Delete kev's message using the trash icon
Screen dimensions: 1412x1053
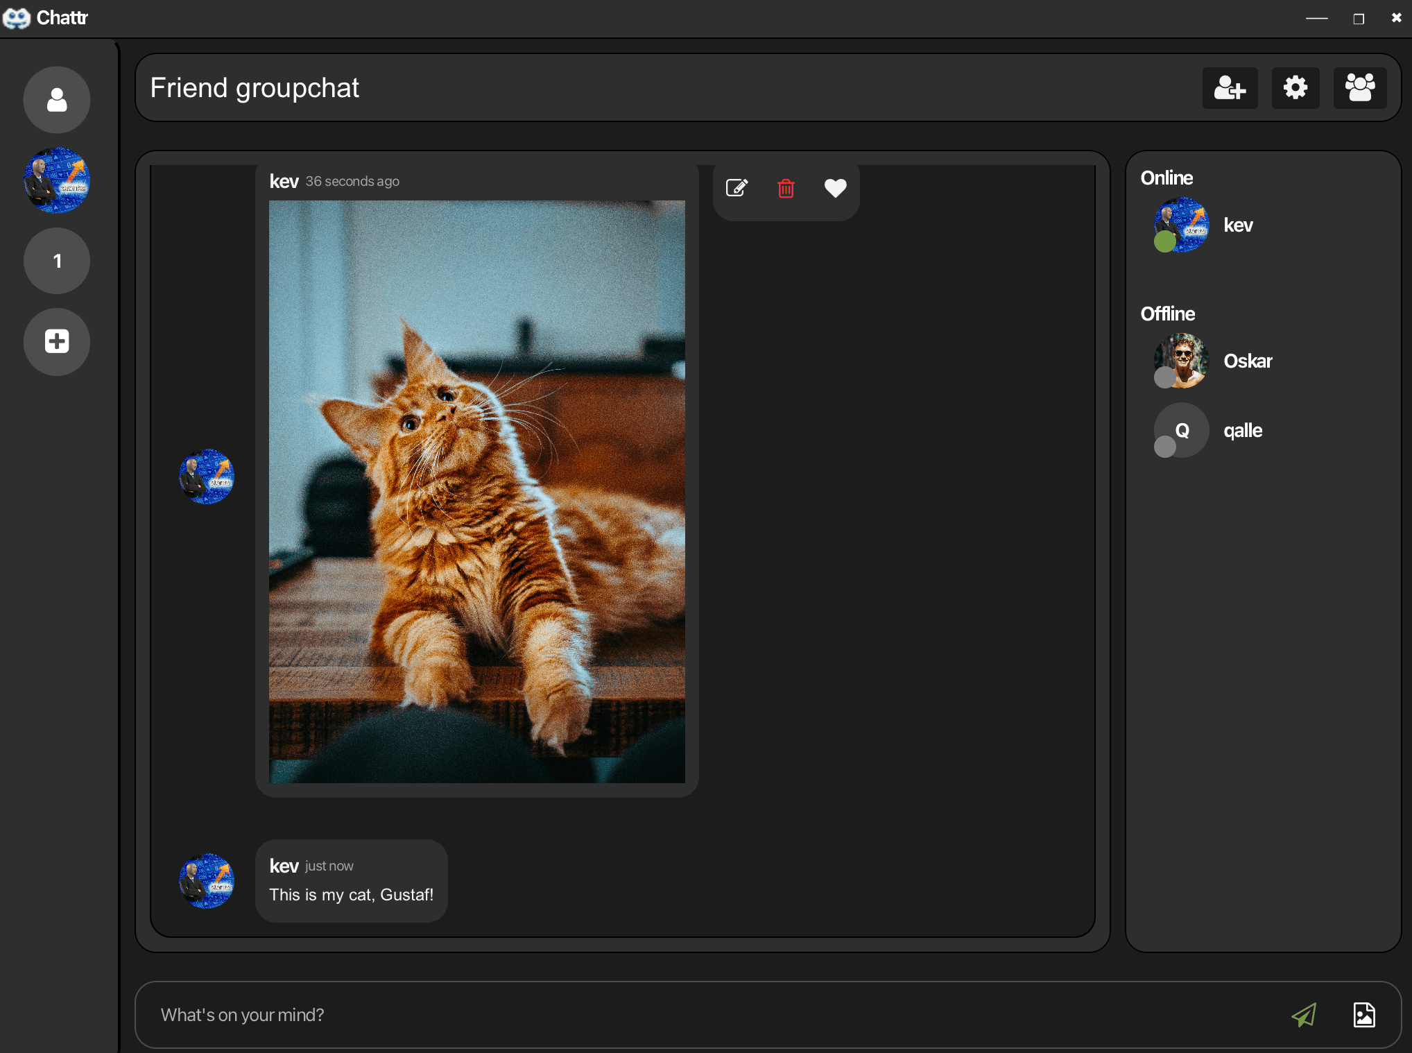pos(786,188)
